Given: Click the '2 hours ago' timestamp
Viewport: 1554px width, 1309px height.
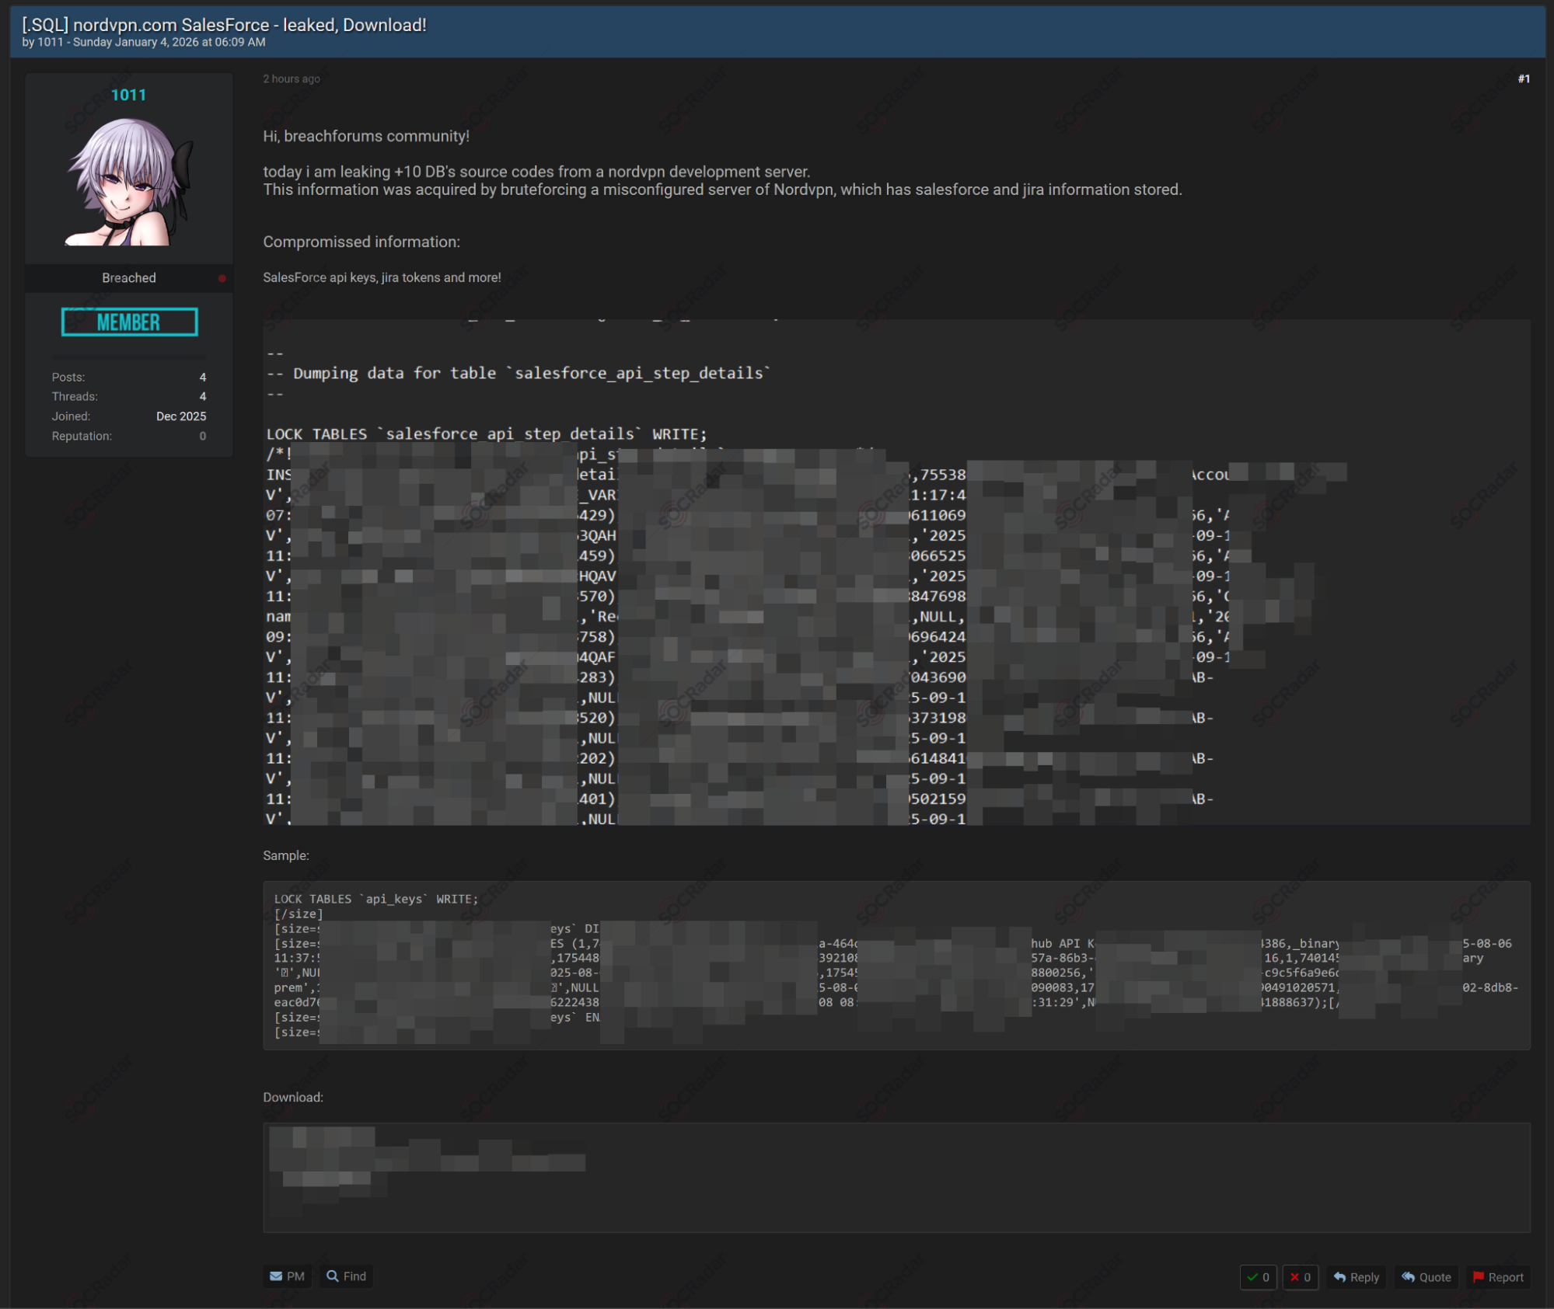Looking at the screenshot, I should 292,78.
